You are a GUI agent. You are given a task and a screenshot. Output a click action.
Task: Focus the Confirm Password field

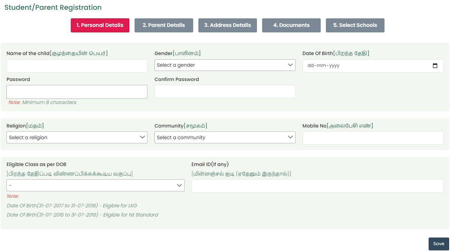225,92
